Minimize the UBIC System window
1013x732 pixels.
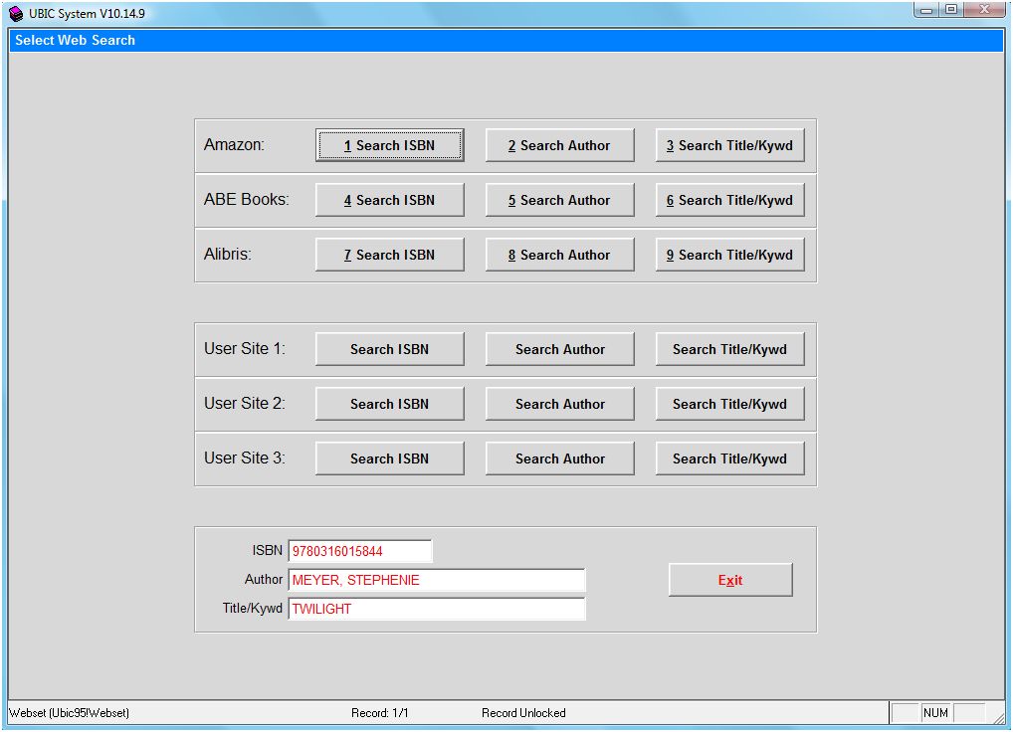tap(926, 10)
